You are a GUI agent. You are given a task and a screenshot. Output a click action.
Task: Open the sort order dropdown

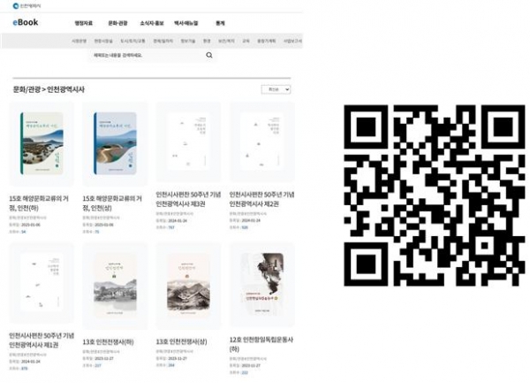276,89
